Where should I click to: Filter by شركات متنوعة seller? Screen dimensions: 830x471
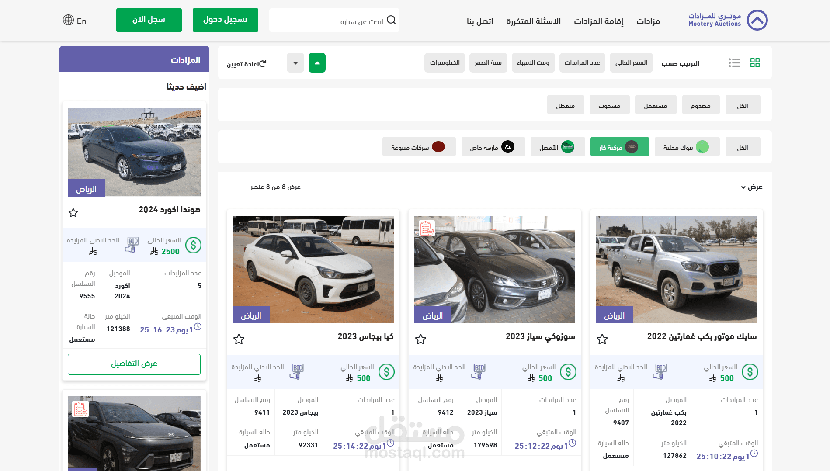419,147
